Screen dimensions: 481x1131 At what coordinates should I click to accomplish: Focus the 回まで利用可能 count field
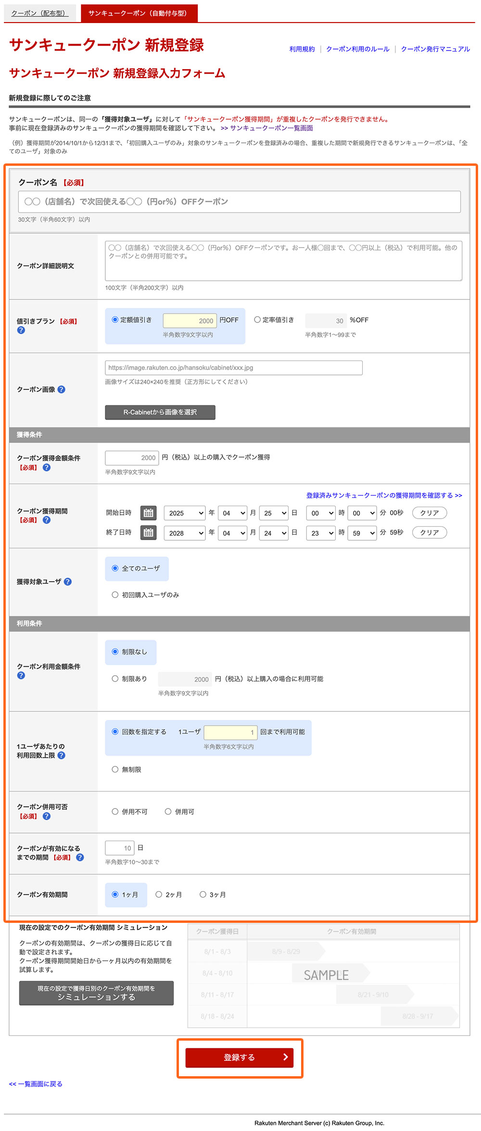click(x=231, y=733)
